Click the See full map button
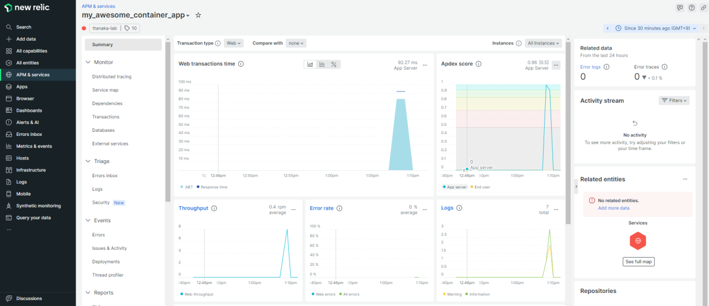Image resolution: width=709 pixels, height=306 pixels. [x=638, y=262]
